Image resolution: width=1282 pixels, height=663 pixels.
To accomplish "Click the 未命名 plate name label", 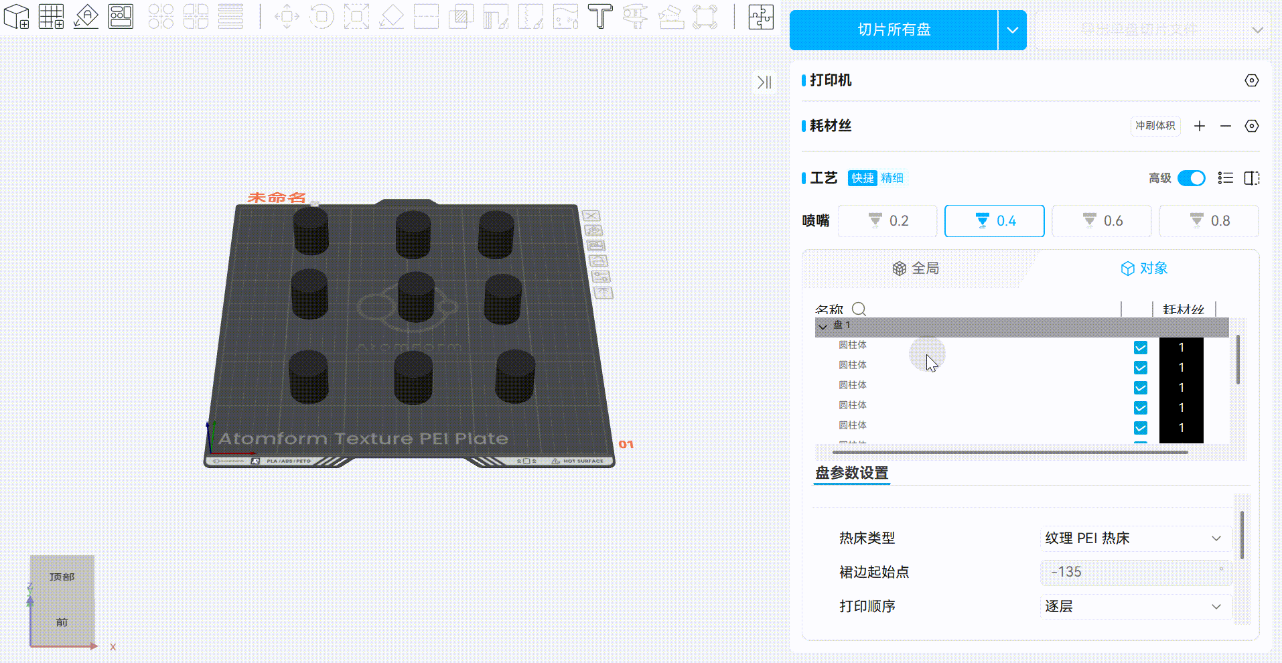I will tap(277, 198).
